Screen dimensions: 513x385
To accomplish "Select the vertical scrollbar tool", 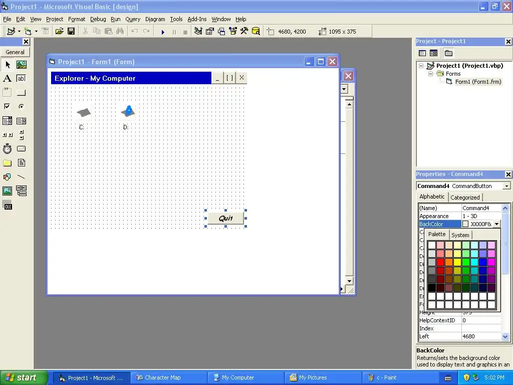I will pos(22,135).
